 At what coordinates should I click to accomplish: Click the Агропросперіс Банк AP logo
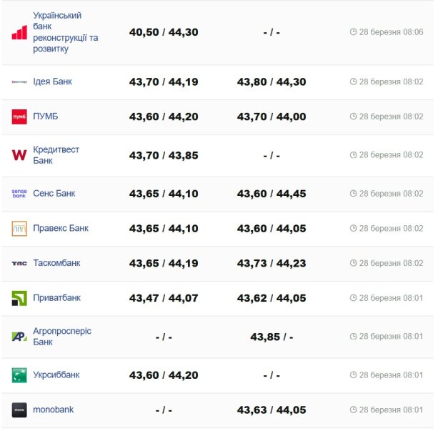tap(19, 337)
